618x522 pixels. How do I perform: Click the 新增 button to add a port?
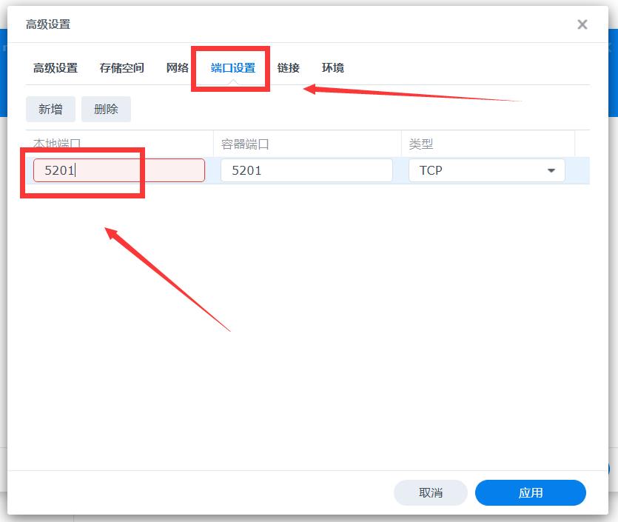click(50, 109)
